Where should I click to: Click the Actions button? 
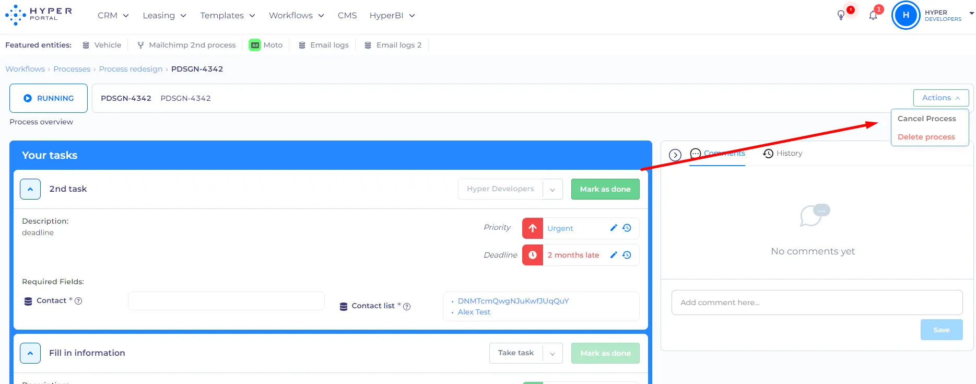click(941, 98)
